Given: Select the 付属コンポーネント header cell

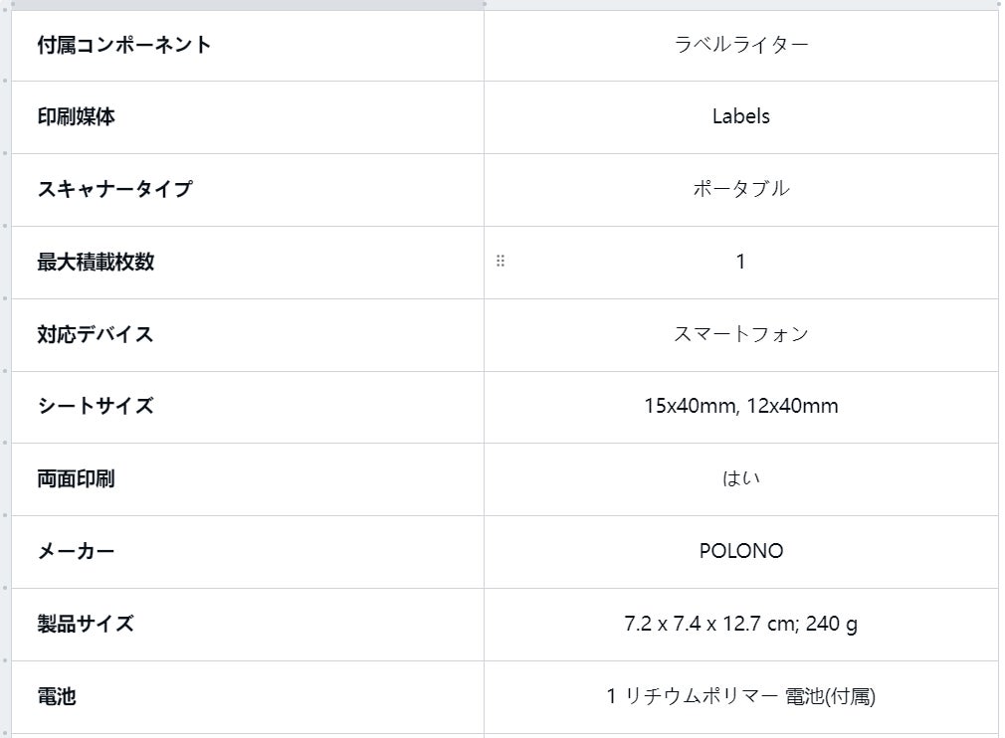Looking at the screenshot, I should (x=124, y=45).
